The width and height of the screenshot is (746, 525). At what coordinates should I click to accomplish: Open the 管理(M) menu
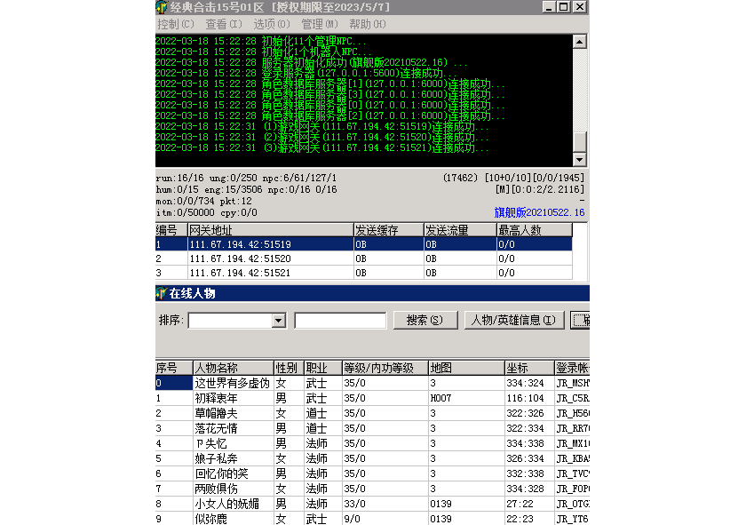319,24
